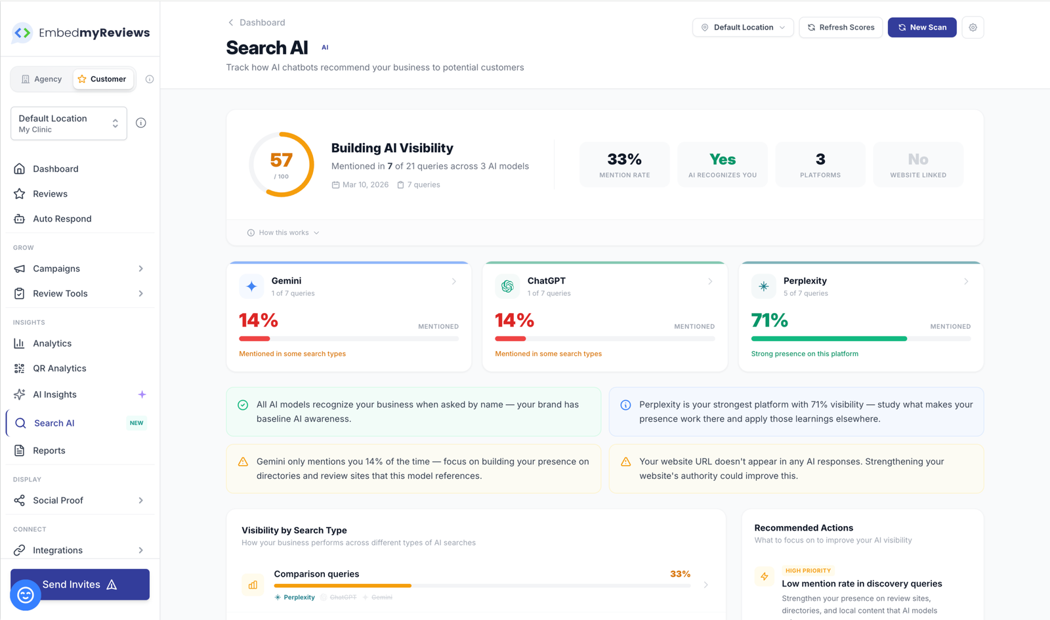Screen dimensions: 1050x620
Task: Open the Default Location dropdown in the header
Action: click(x=742, y=27)
